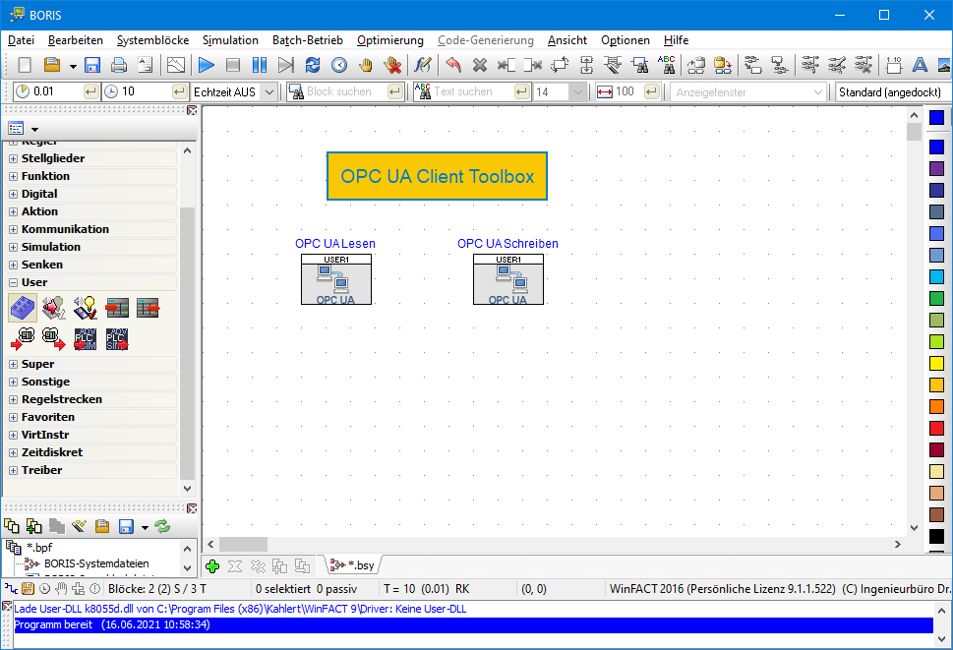Click the green refresh icon in project panel
The height and width of the screenshot is (650, 953).
pos(162,526)
